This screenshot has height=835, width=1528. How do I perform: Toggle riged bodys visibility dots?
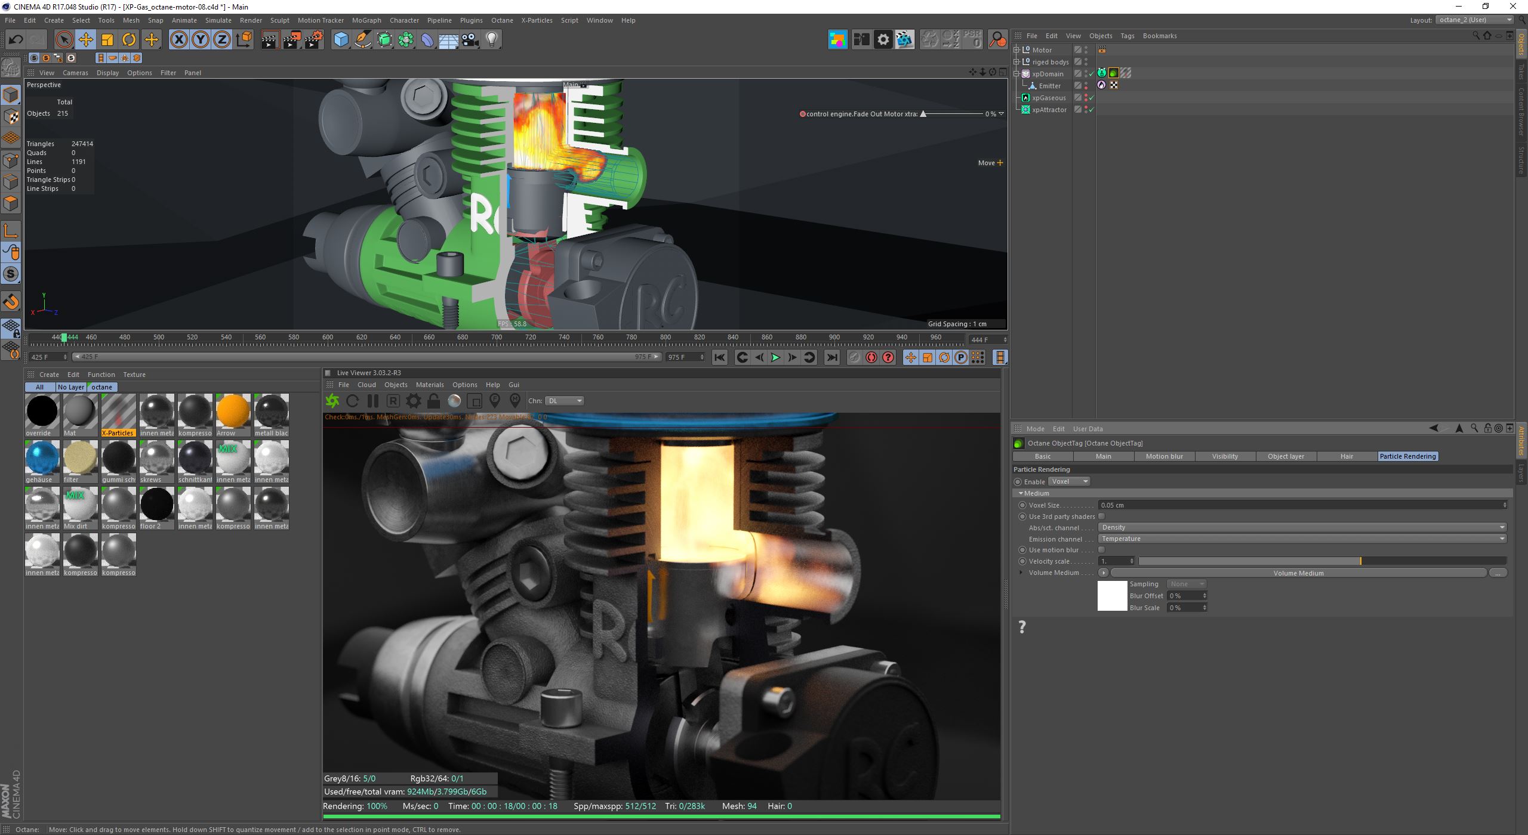click(x=1086, y=62)
